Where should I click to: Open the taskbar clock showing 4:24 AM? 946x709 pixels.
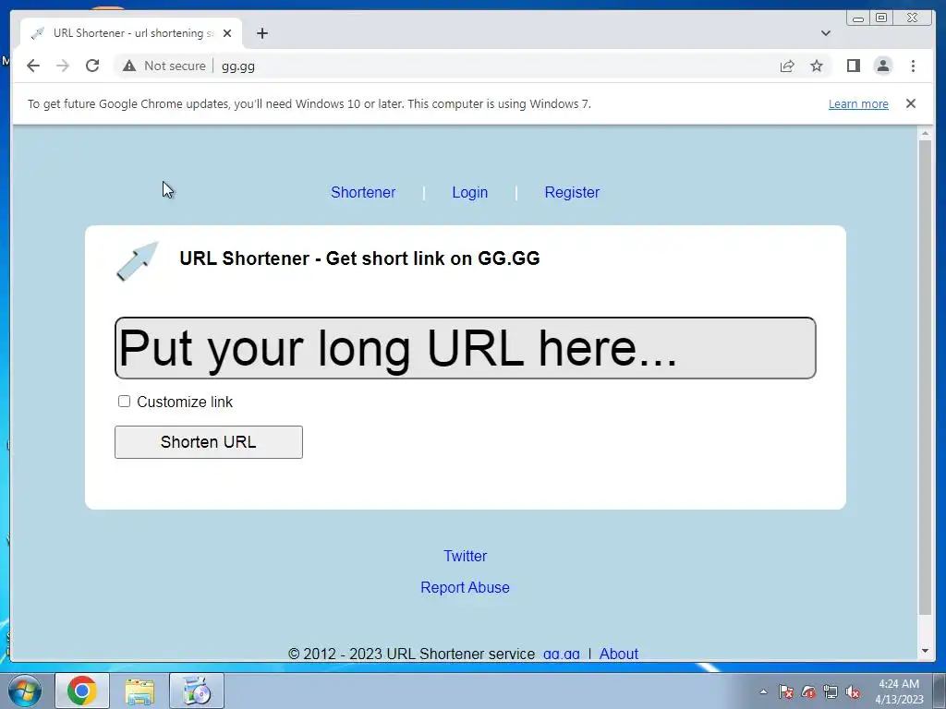point(899,691)
